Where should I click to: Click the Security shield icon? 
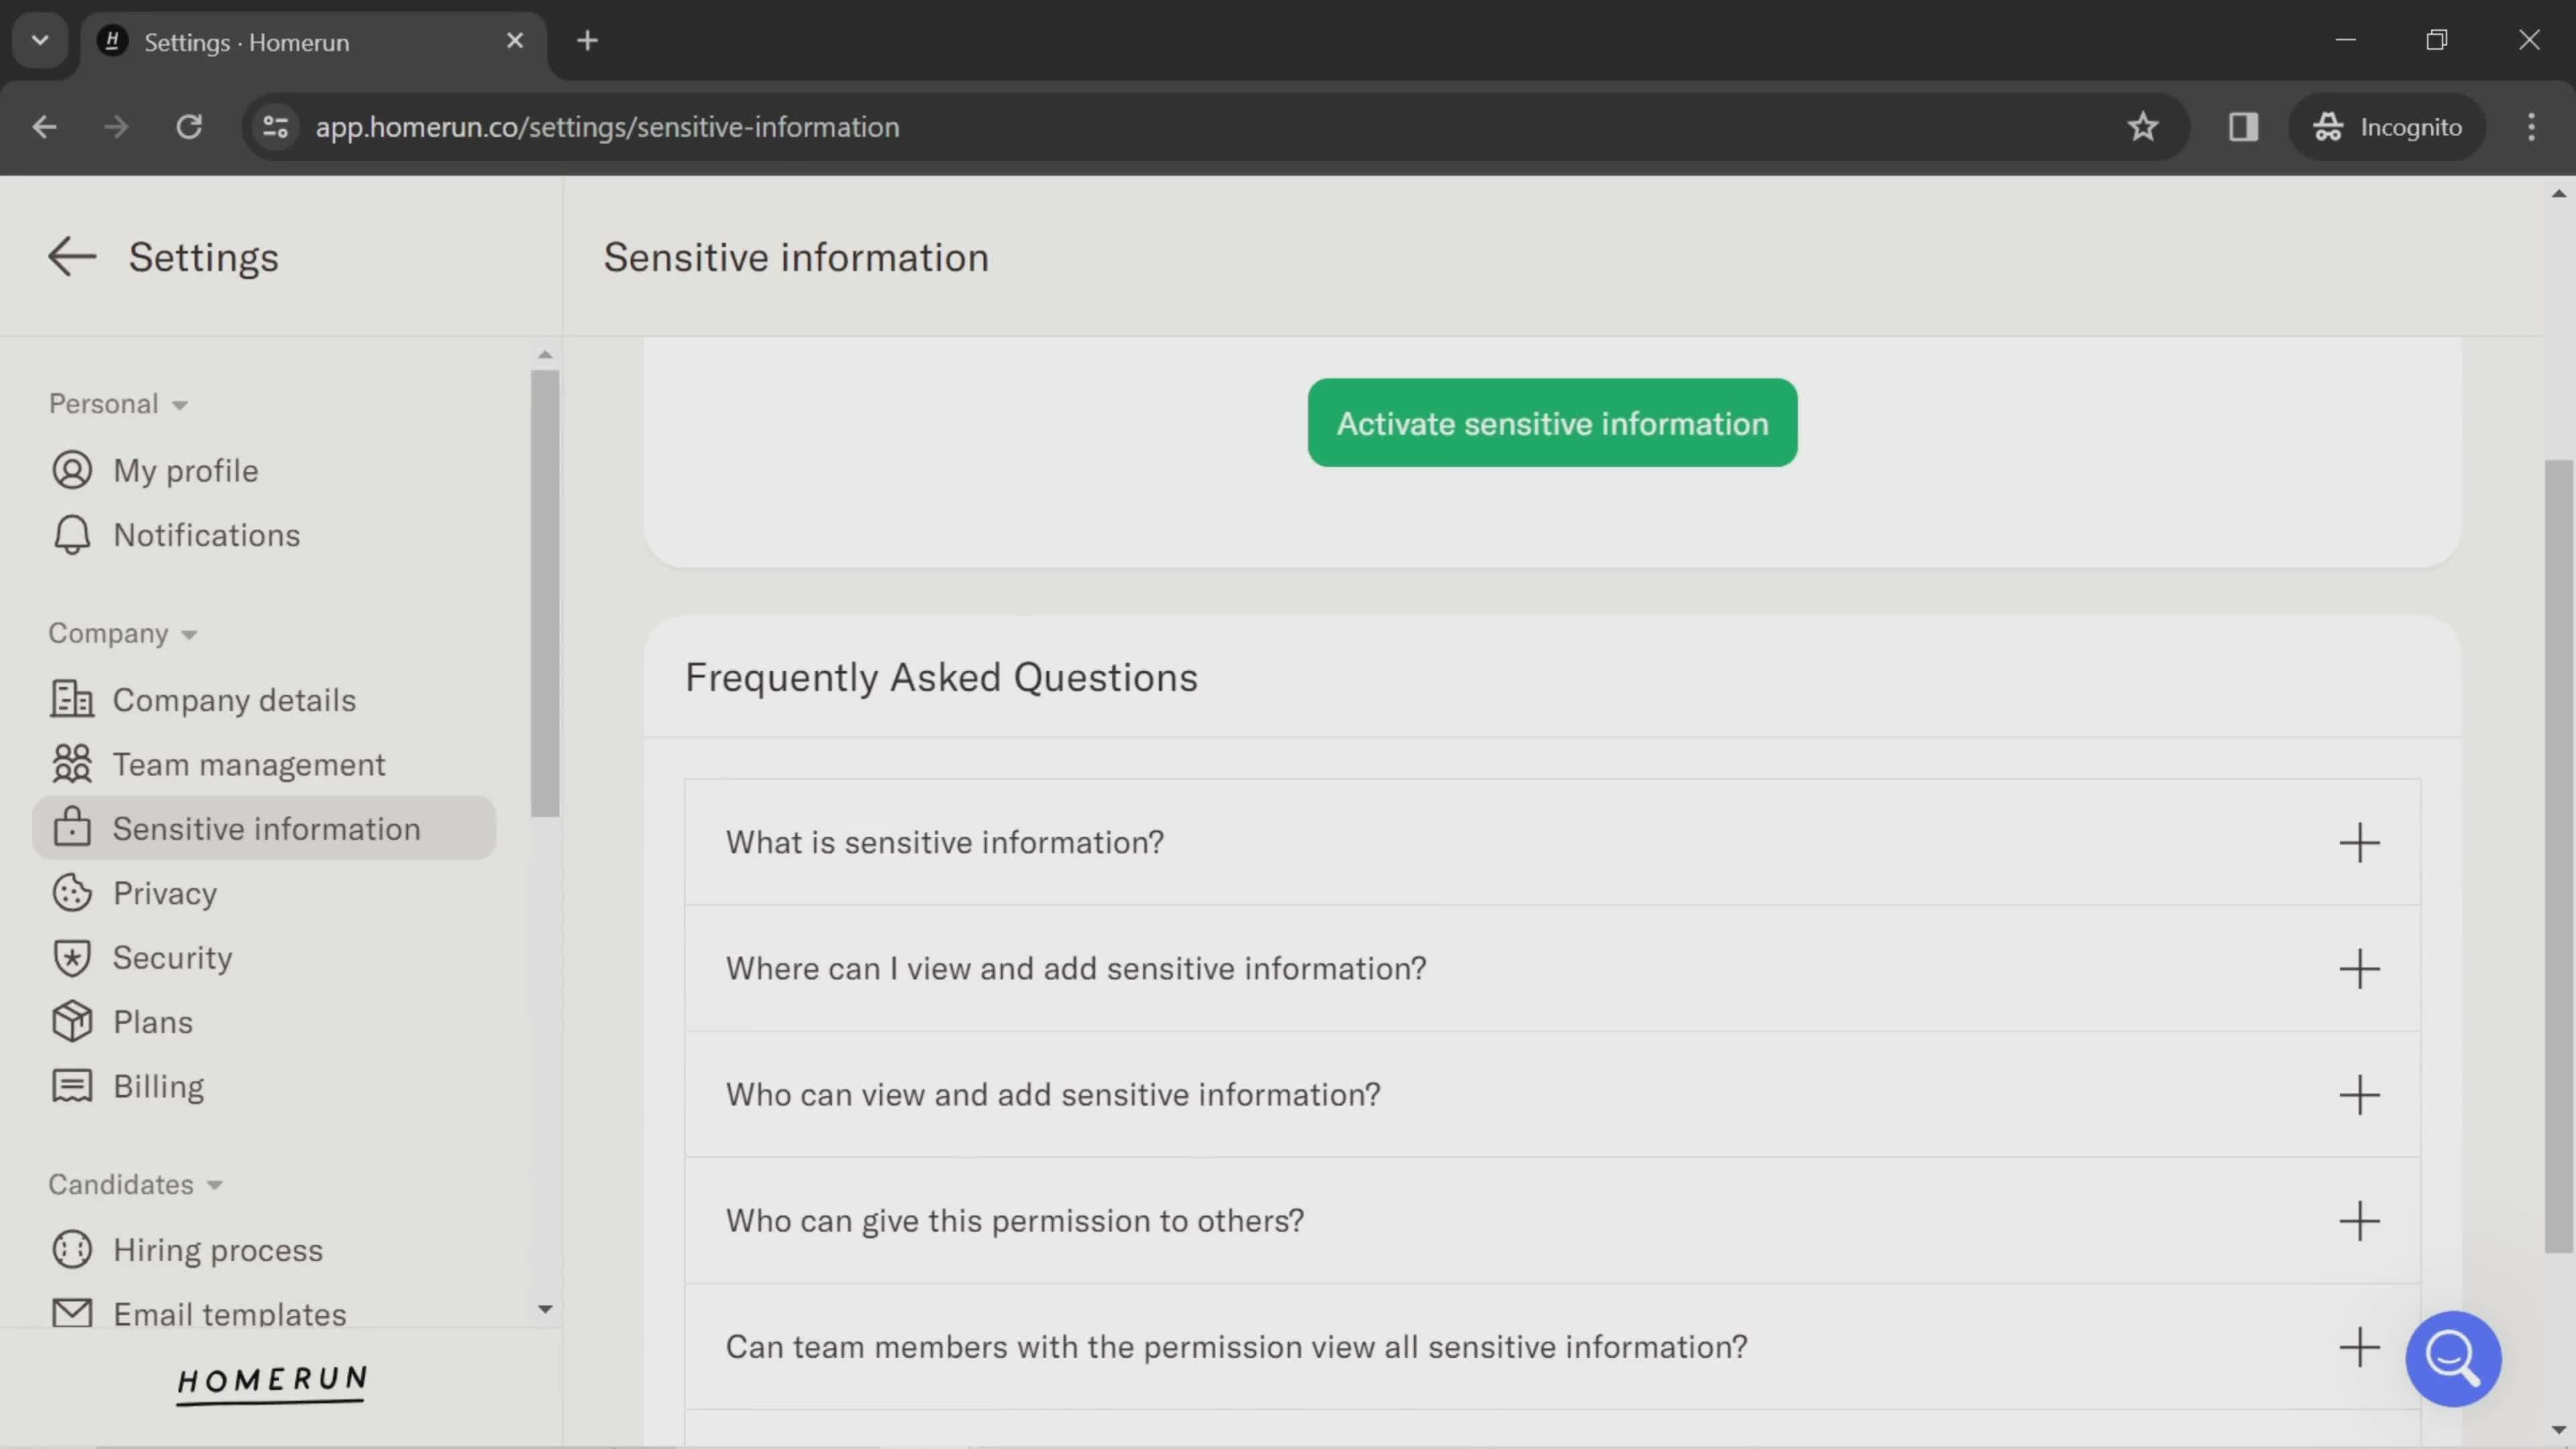[72, 958]
